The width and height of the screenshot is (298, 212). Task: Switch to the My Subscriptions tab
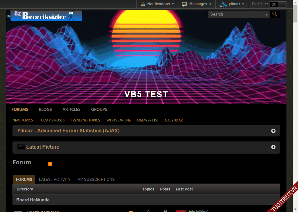click(96, 180)
